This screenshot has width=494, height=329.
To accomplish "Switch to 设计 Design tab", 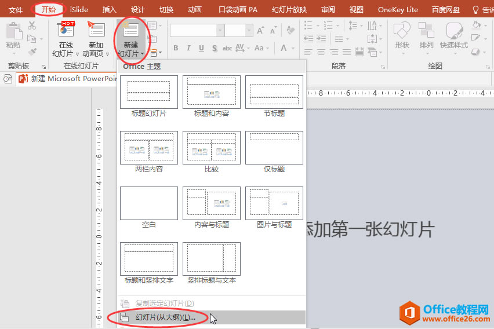I will coord(137,10).
